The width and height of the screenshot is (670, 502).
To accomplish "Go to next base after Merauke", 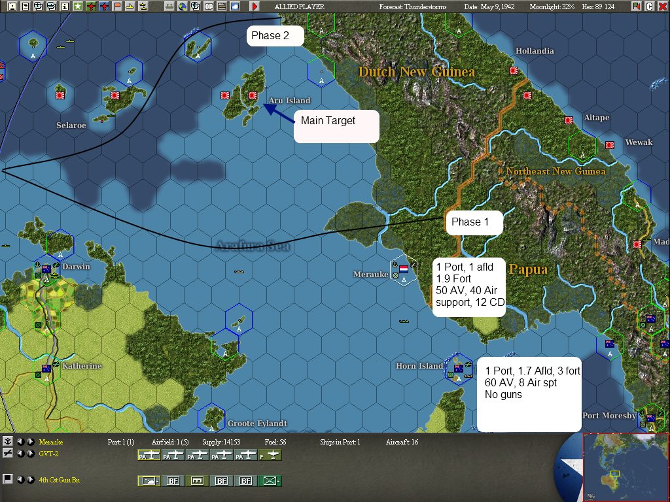I will (30, 442).
